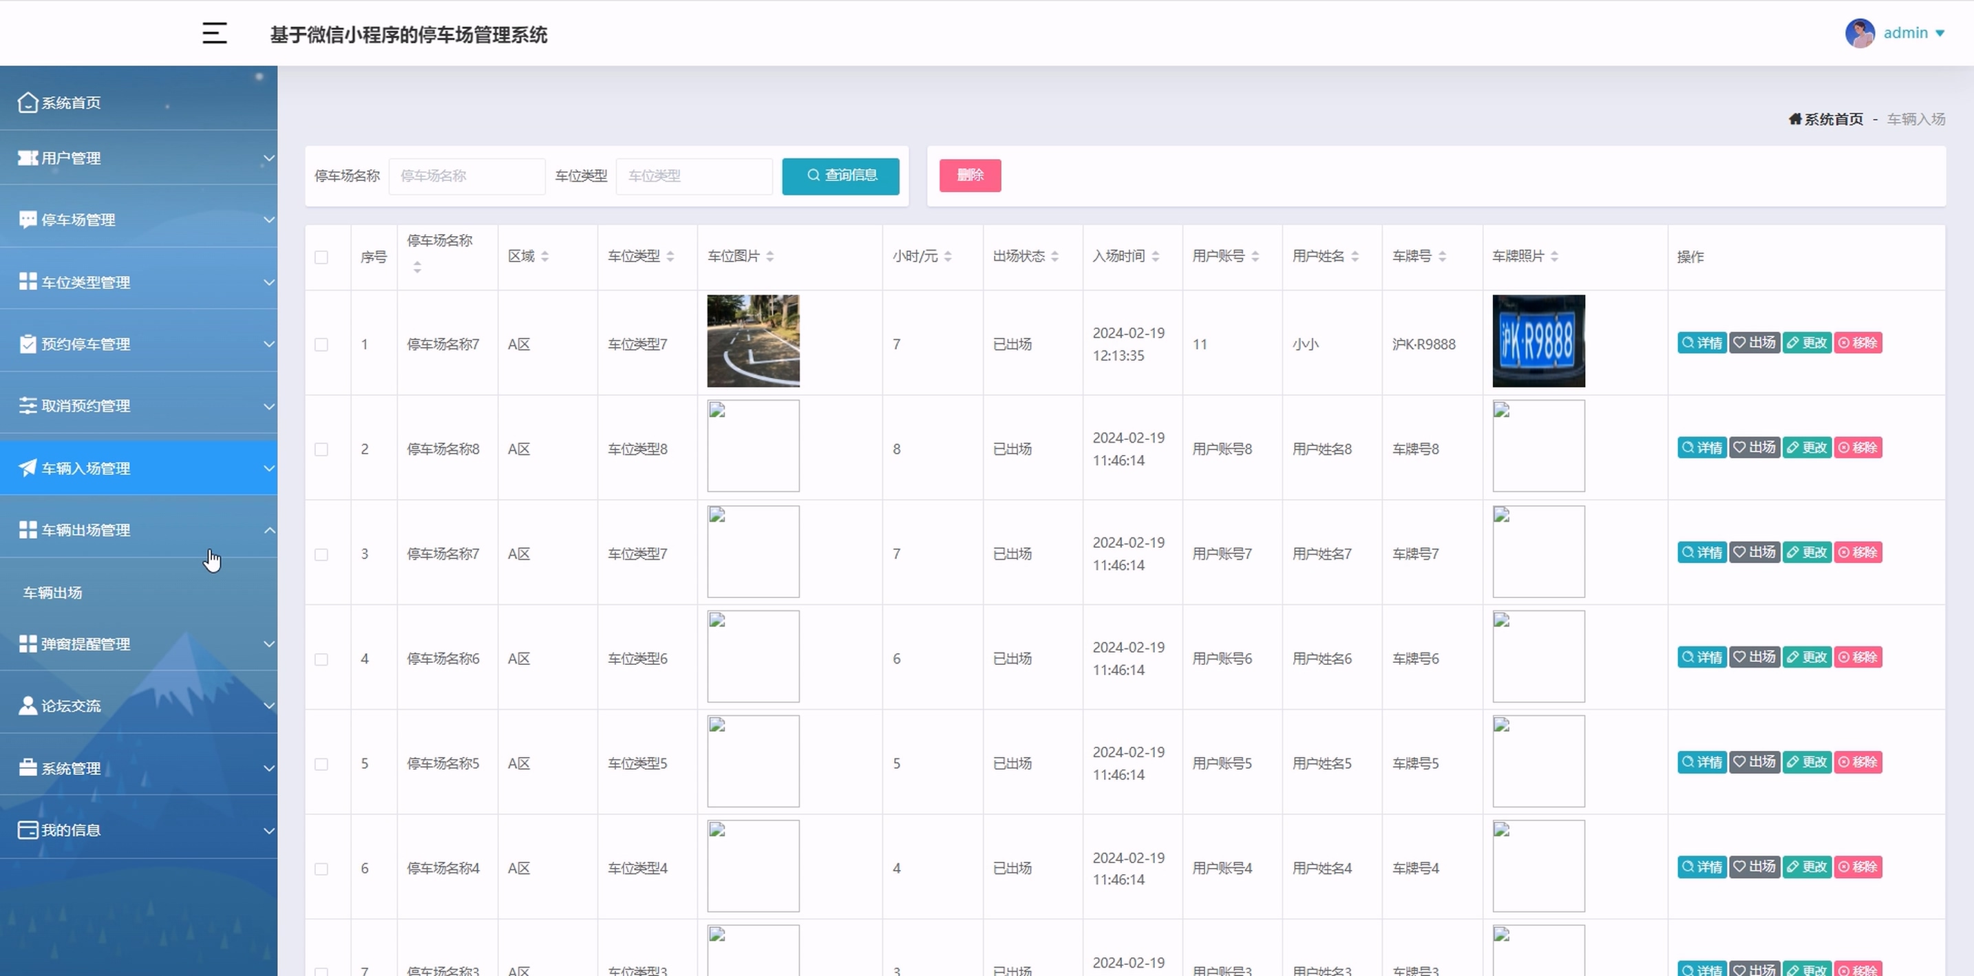Check the checkbox for row 6

click(321, 869)
